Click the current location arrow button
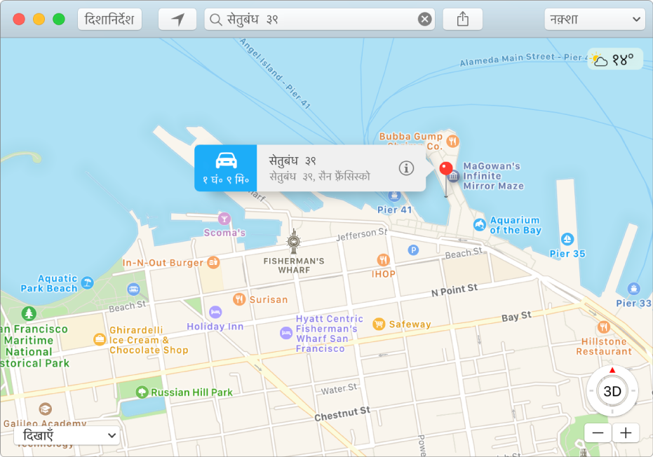653x457 pixels. [x=177, y=19]
